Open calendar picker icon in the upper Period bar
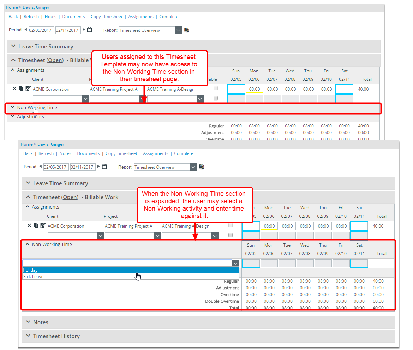The width and height of the screenshot is (413, 350). pos(89,30)
